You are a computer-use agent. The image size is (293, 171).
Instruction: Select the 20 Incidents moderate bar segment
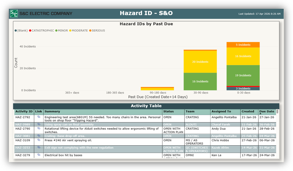pyautogui.click(x=200, y=62)
